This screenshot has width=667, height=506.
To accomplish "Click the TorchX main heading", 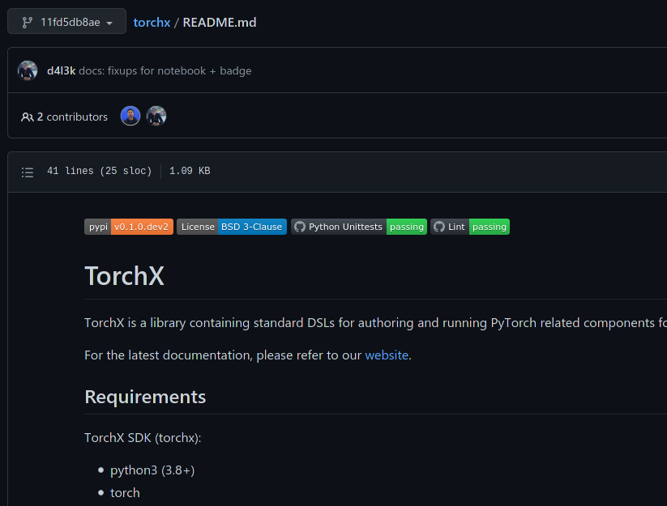I will 124,276.
